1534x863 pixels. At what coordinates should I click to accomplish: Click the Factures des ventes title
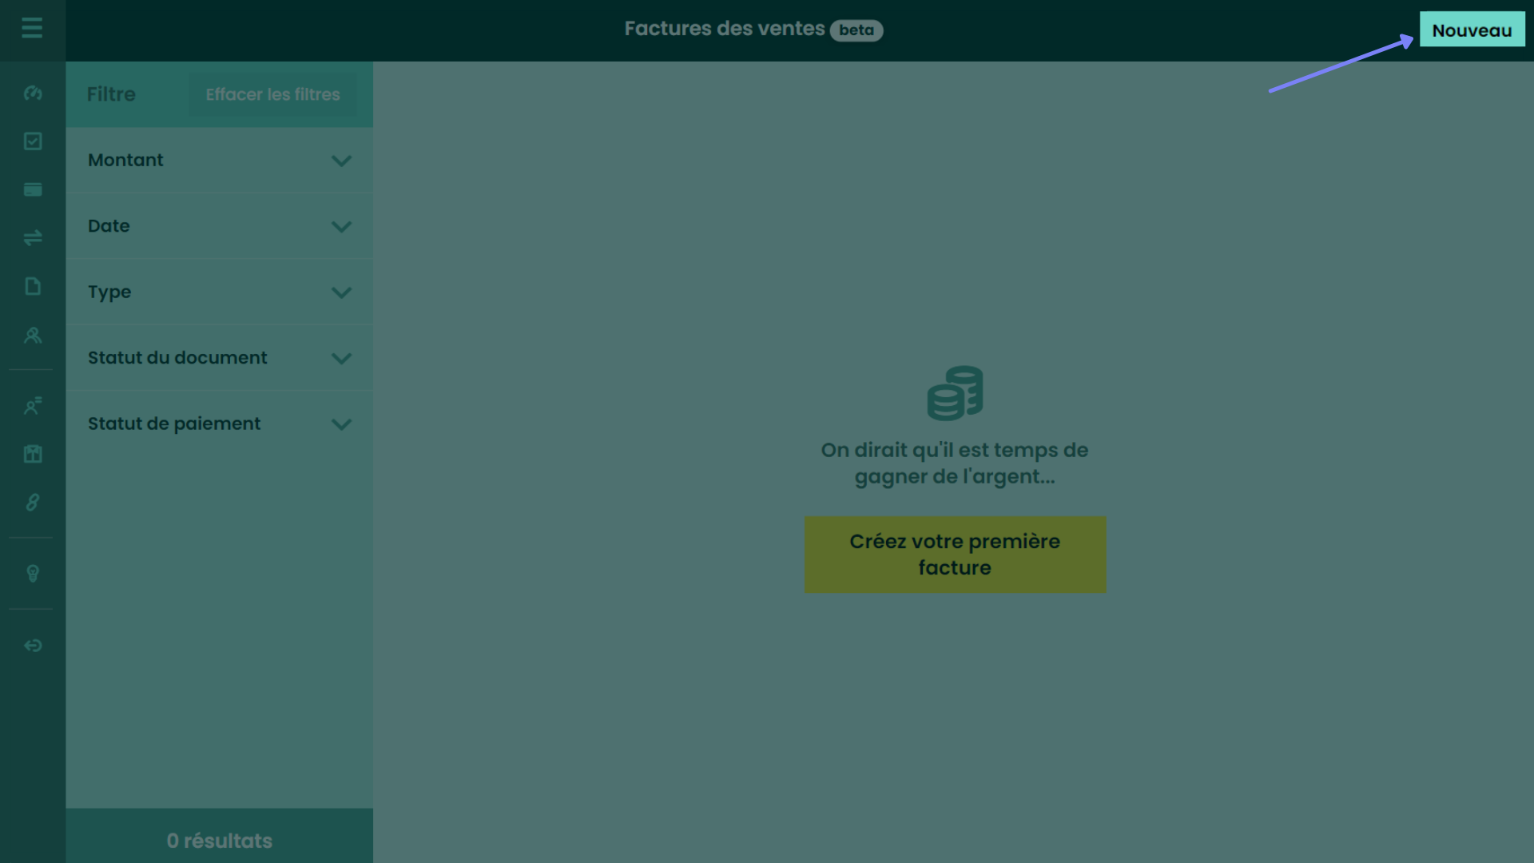click(x=724, y=29)
